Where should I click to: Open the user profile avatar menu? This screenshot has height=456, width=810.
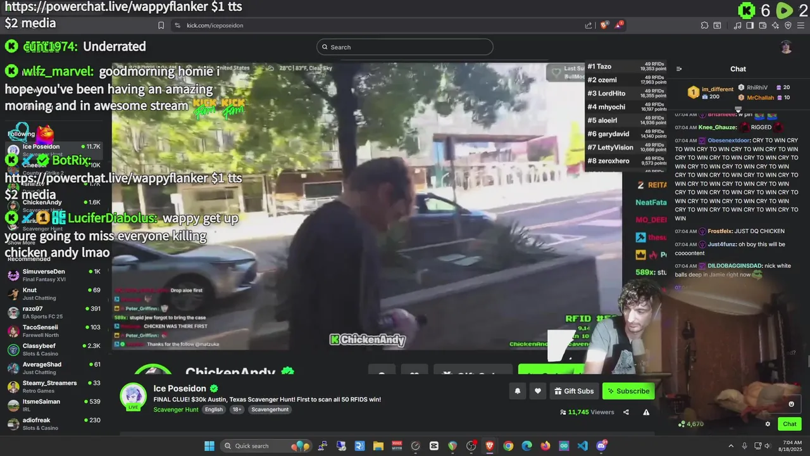pos(786,47)
